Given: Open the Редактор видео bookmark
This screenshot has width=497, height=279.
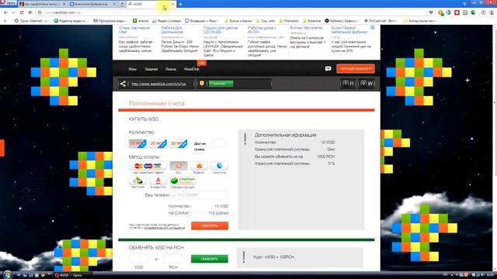Looking at the screenshot, I should tap(71, 21).
